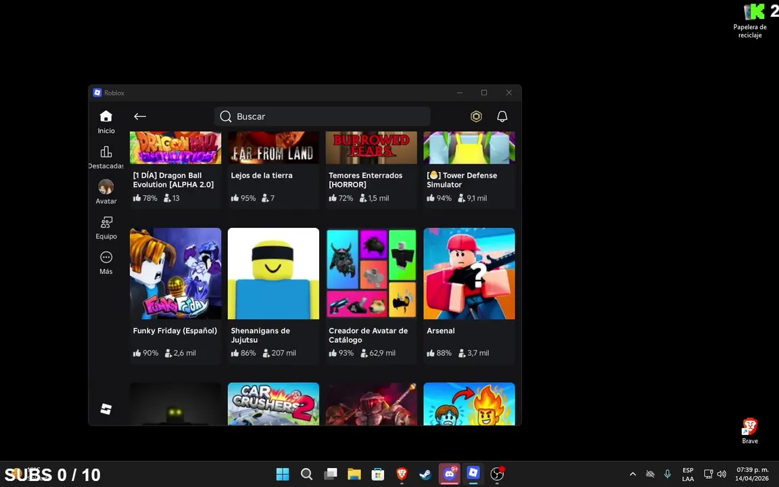Open the armored knight game thumbnail
Image resolution: width=779 pixels, height=487 pixels.
click(x=371, y=404)
